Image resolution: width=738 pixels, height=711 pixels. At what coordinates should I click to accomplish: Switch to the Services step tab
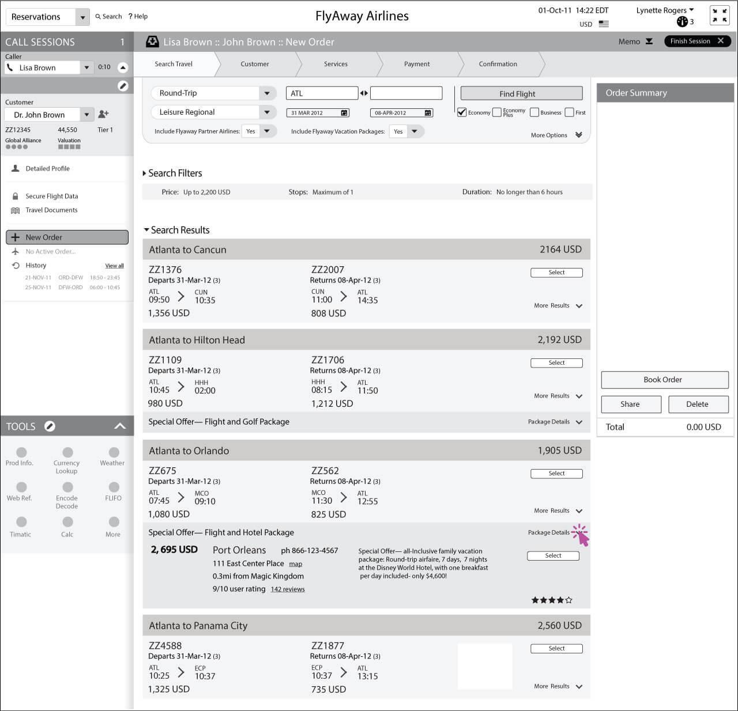click(336, 64)
